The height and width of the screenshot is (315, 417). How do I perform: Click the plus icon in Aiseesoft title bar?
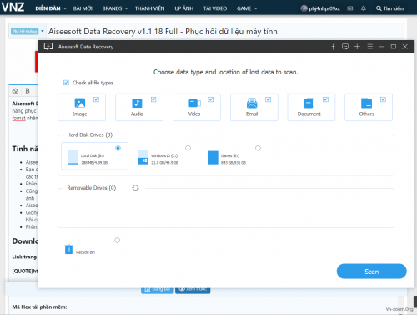pyautogui.click(x=357, y=47)
